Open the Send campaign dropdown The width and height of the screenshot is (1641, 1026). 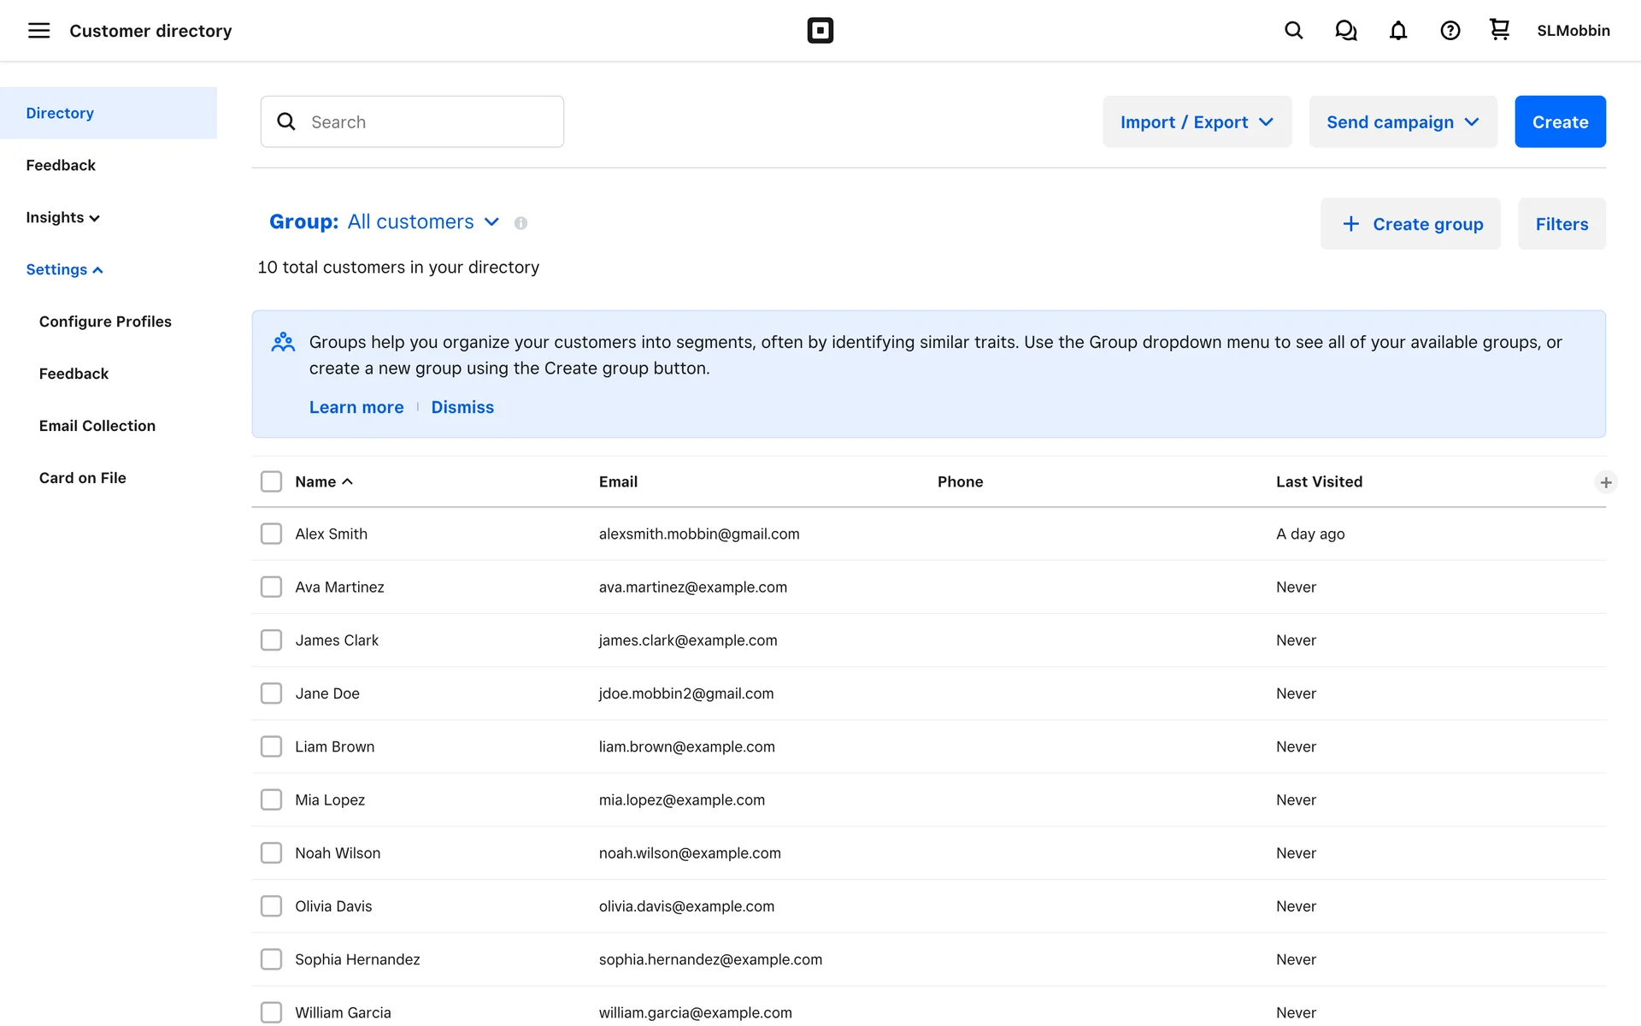[1402, 121]
